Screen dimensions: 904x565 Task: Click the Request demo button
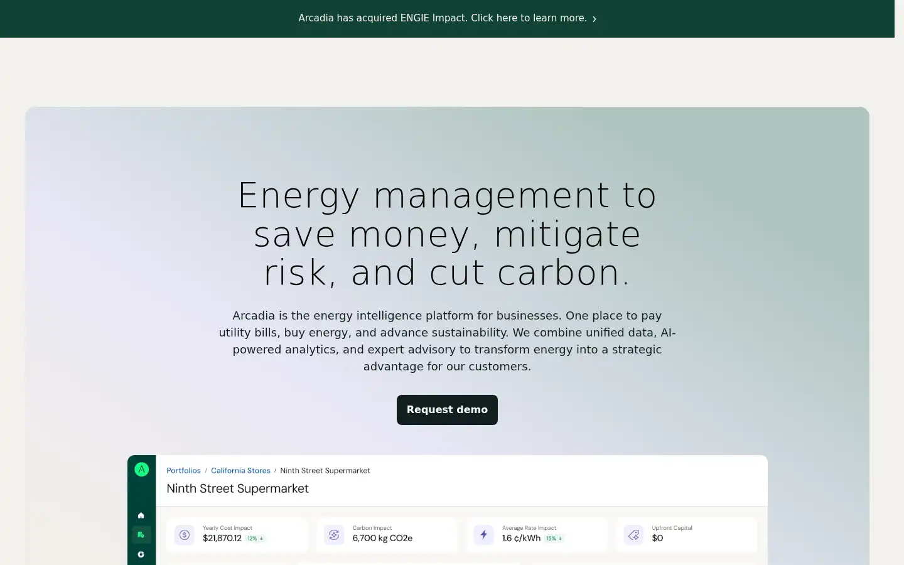coord(447,410)
